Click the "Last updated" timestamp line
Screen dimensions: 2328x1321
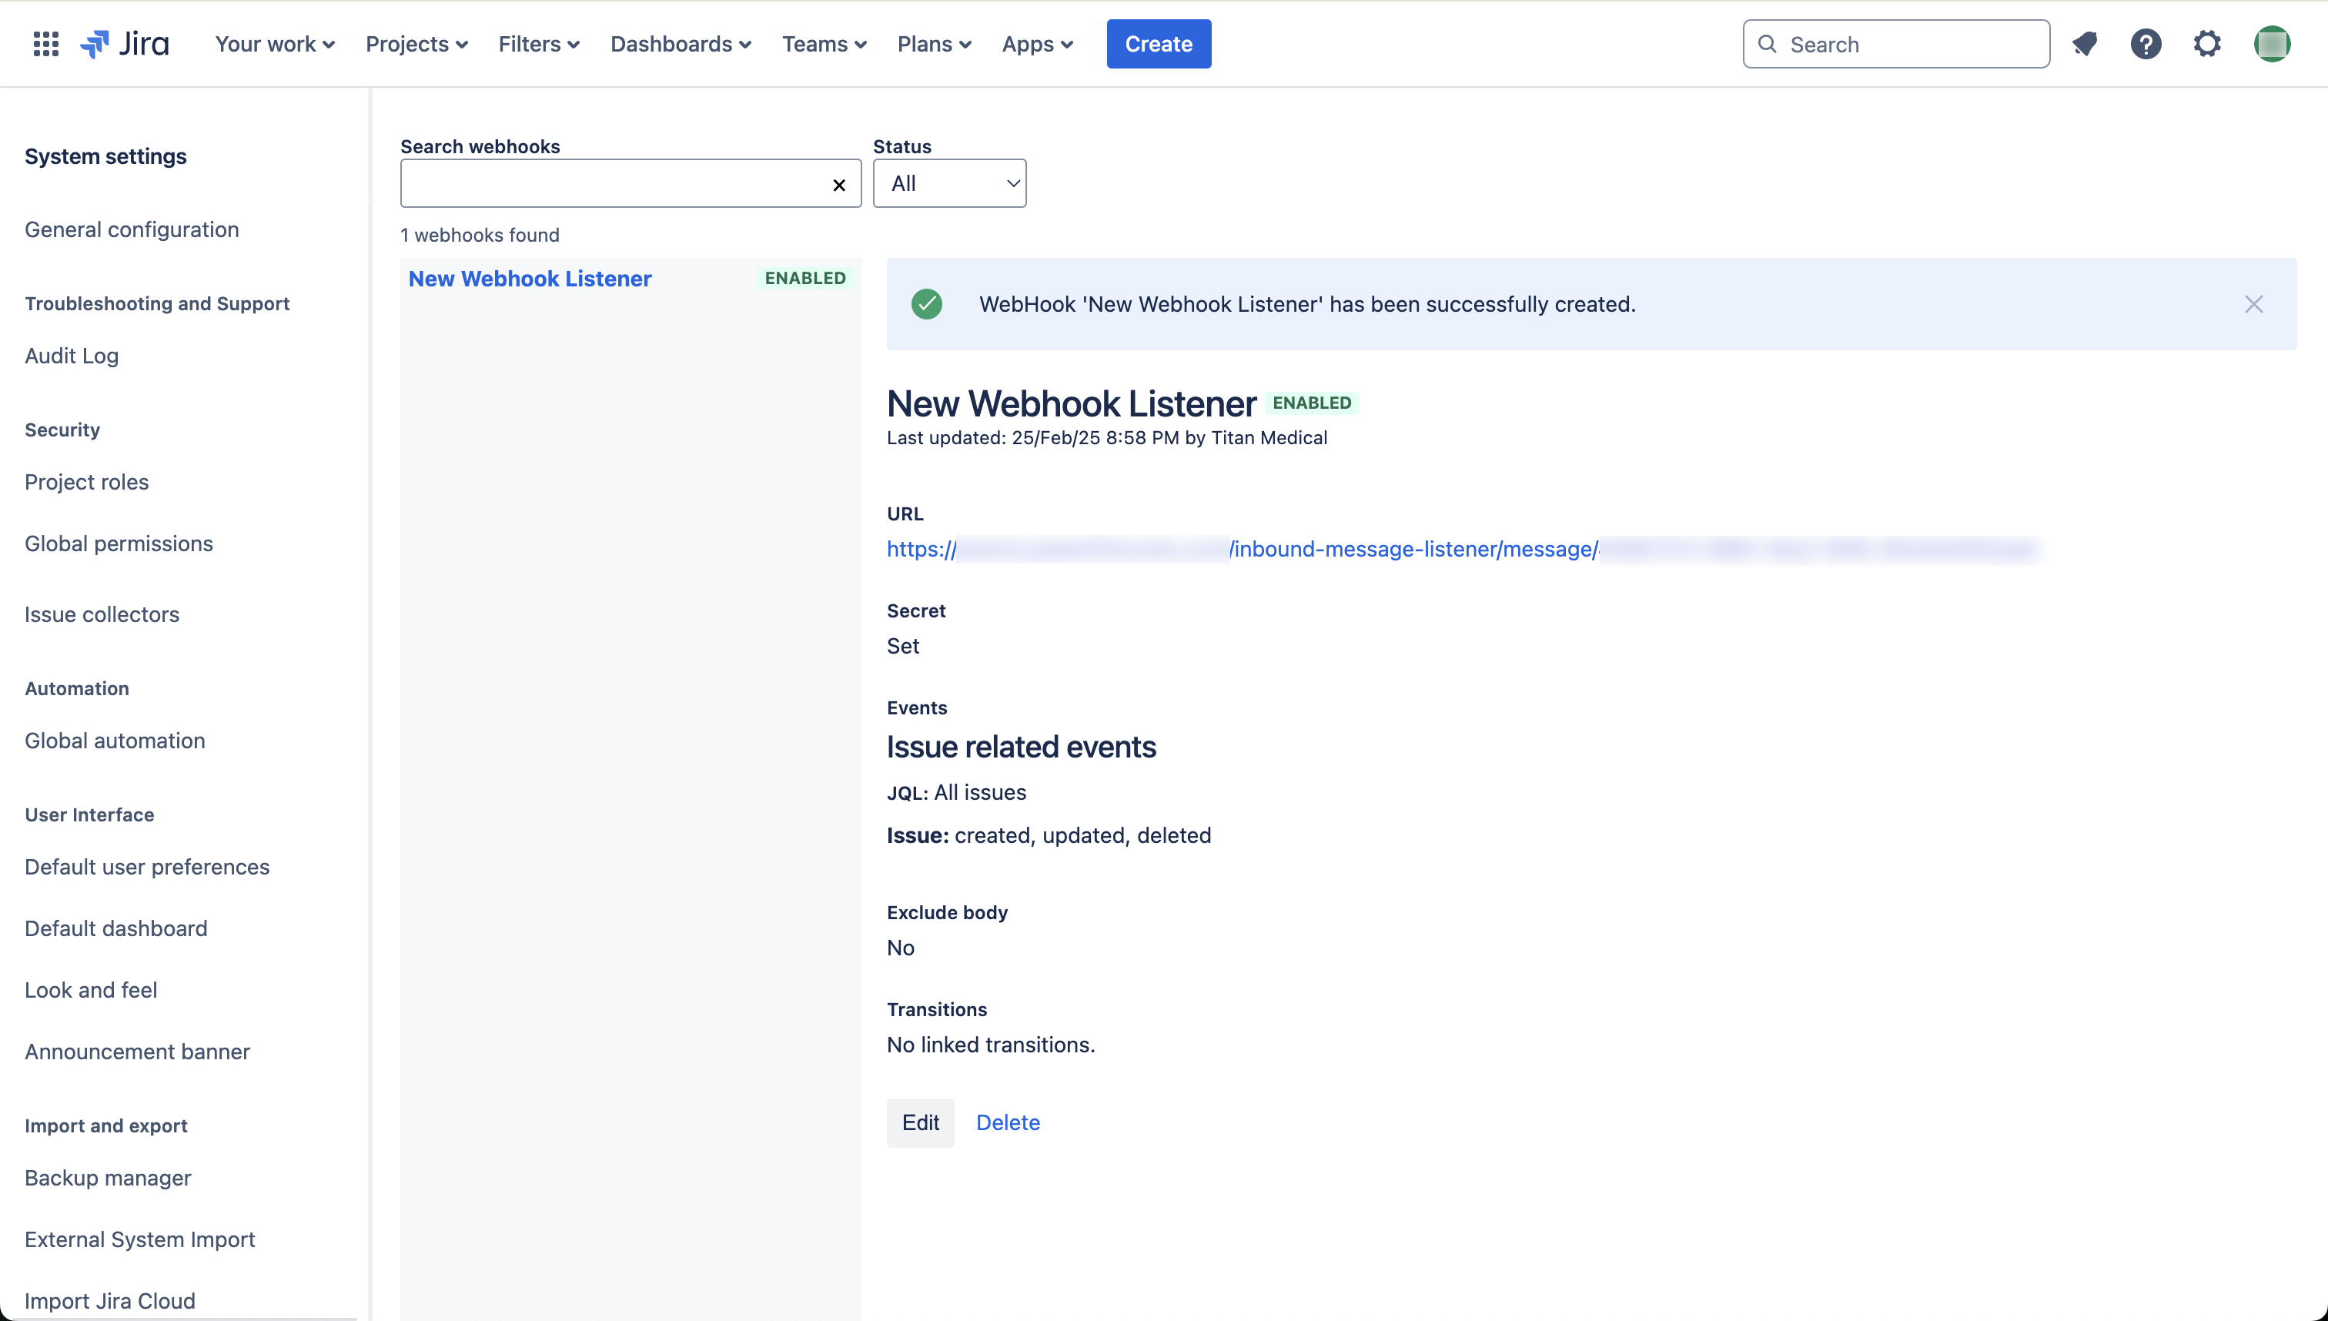pos(1107,438)
